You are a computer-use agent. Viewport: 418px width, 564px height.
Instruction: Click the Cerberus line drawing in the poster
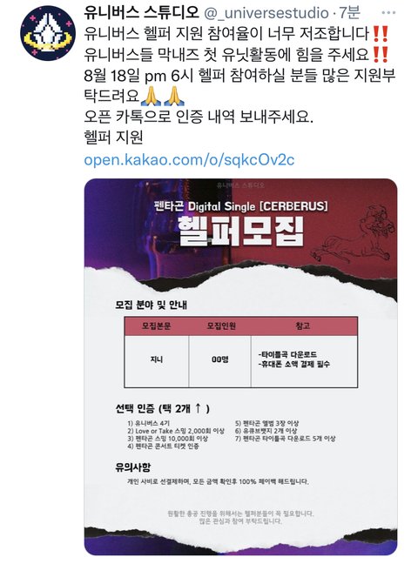click(x=352, y=236)
